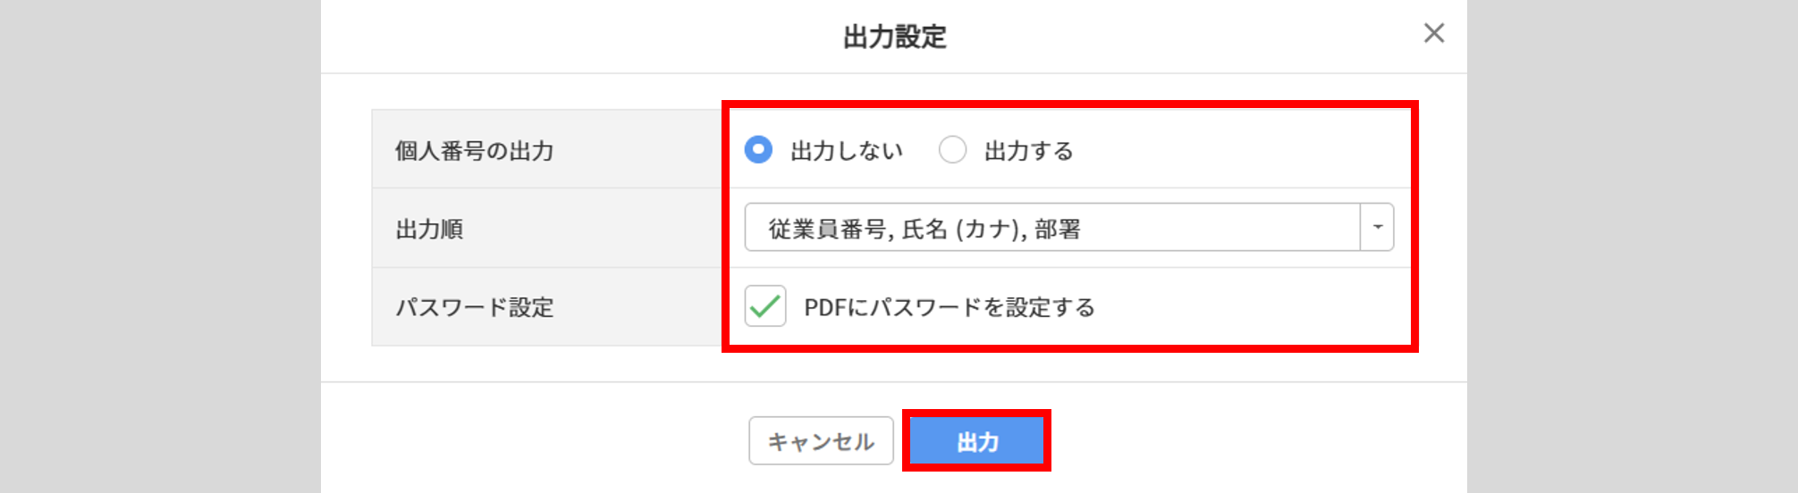Click the PDFにパスワードを設定する label
This screenshot has width=1798, height=493.
tap(950, 307)
